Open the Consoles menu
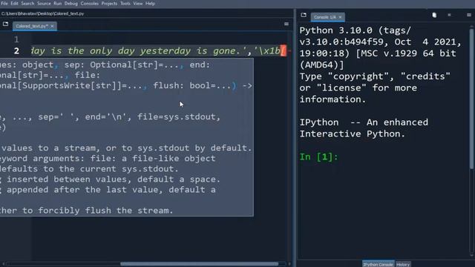The image size is (475, 267). click(89, 4)
